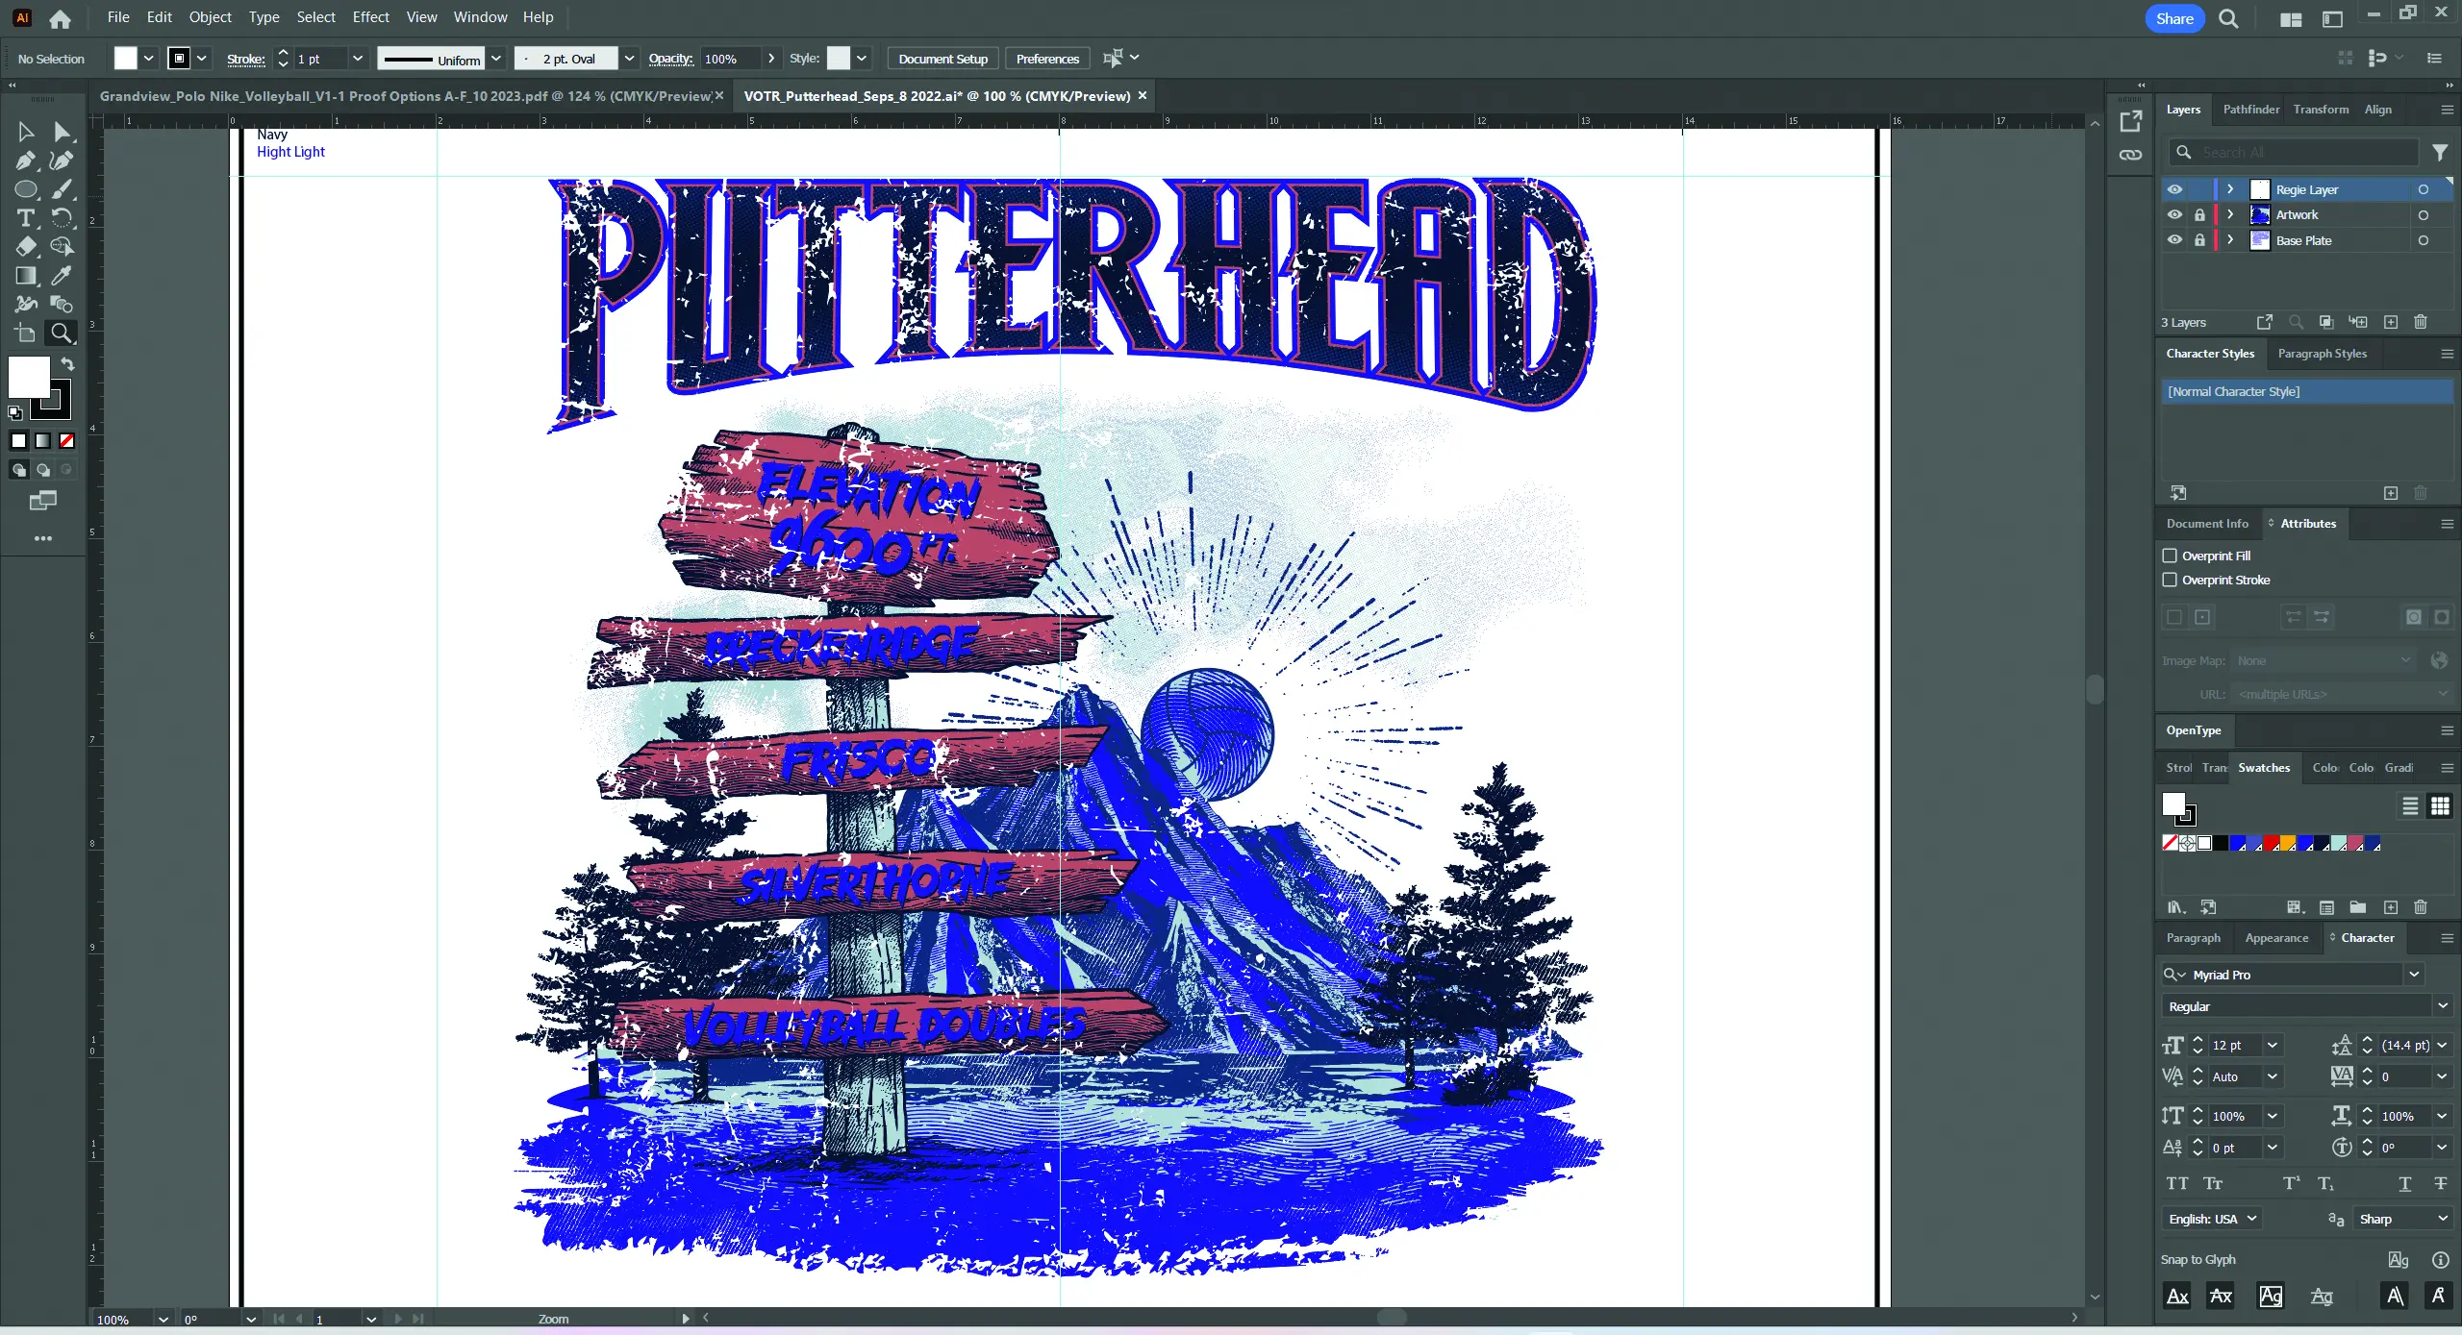Open the Regular font style dropdown
The image size is (2462, 1335).
click(2442, 1006)
